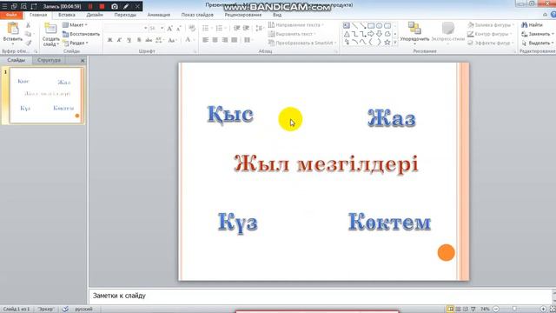Click the Восстановить reset button
The height and width of the screenshot is (313, 556).
pyautogui.click(x=81, y=34)
